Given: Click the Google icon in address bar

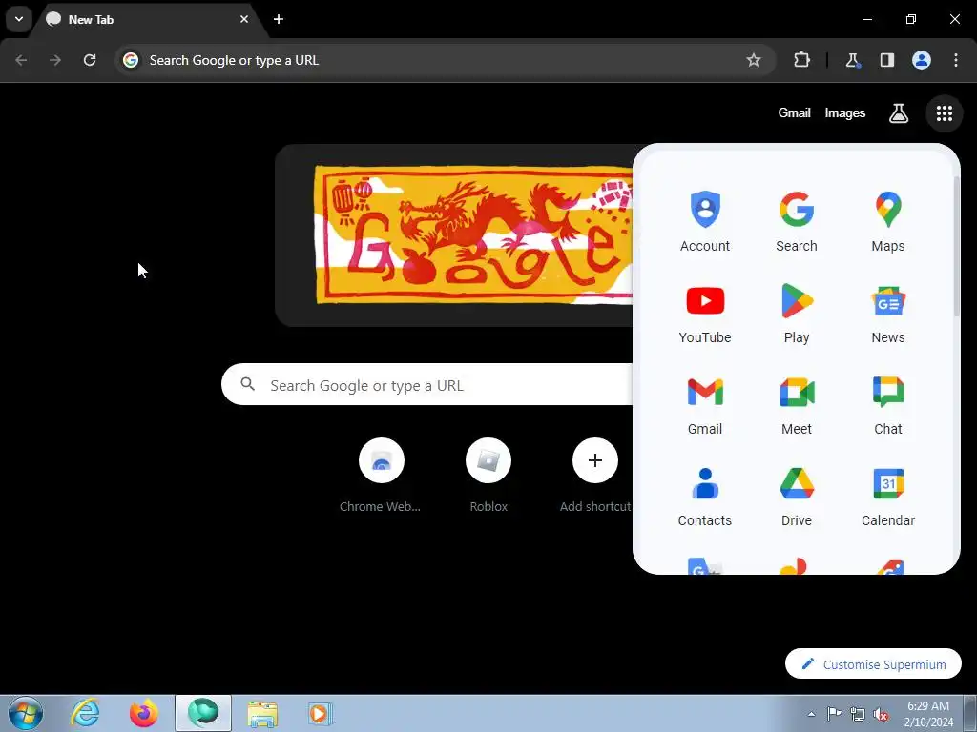Looking at the screenshot, I should (130, 60).
